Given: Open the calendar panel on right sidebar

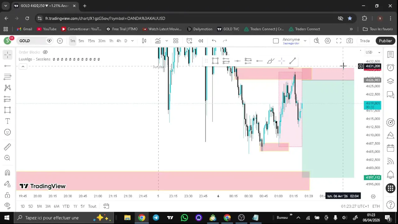Looking at the screenshot, I should [391, 148].
